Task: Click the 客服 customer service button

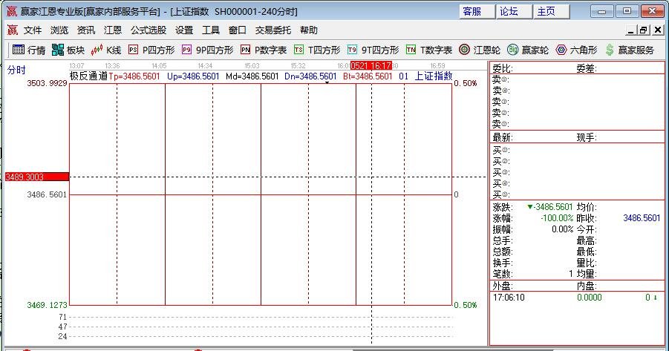Action: pos(477,12)
